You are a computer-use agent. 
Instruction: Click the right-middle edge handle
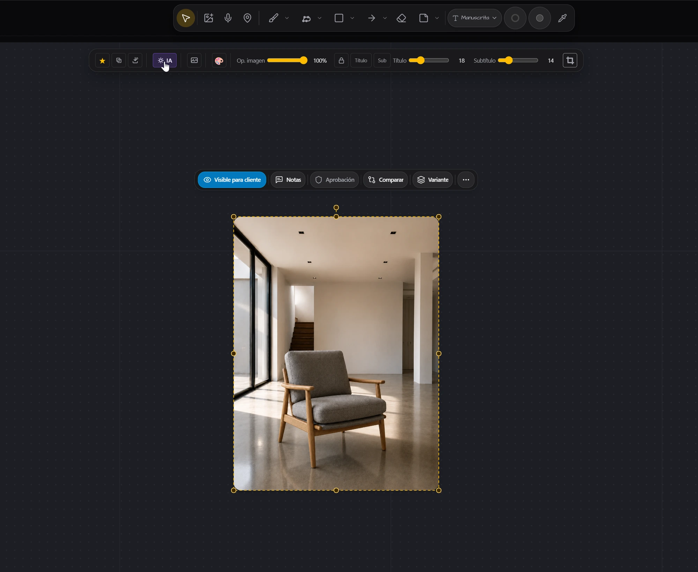(439, 353)
